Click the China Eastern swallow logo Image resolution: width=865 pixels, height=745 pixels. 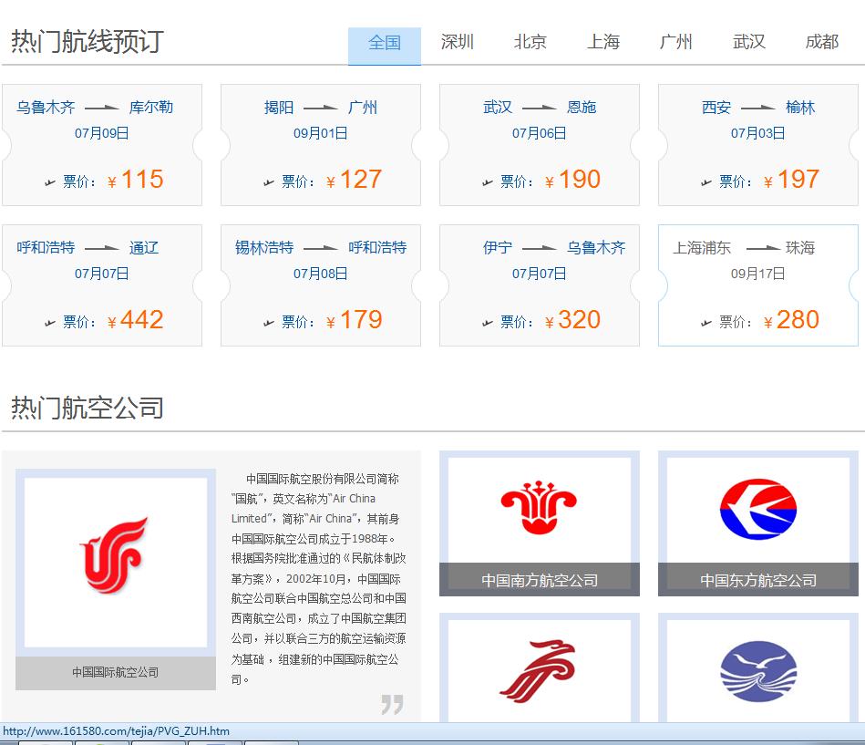pos(758,509)
